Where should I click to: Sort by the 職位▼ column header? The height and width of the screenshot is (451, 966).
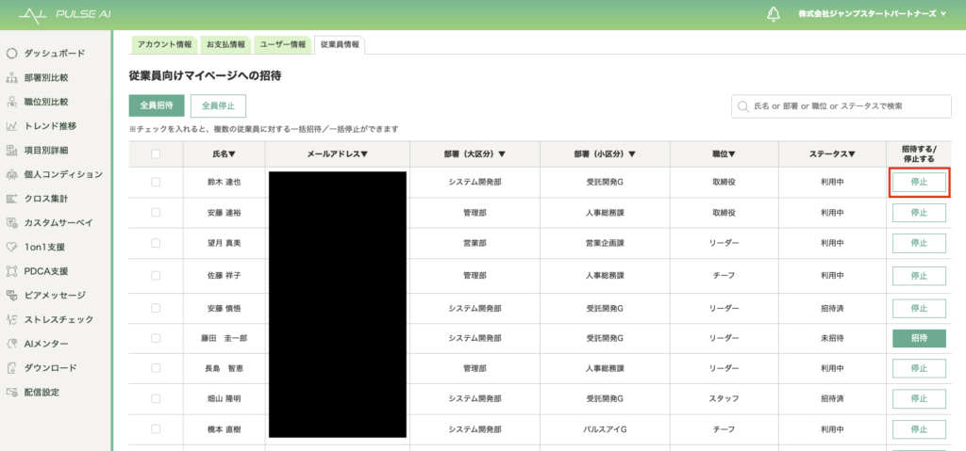723,154
